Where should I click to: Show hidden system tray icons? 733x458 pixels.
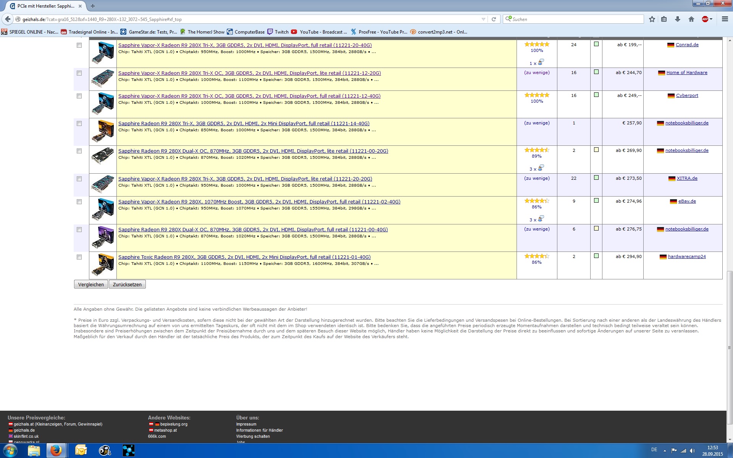click(x=665, y=451)
